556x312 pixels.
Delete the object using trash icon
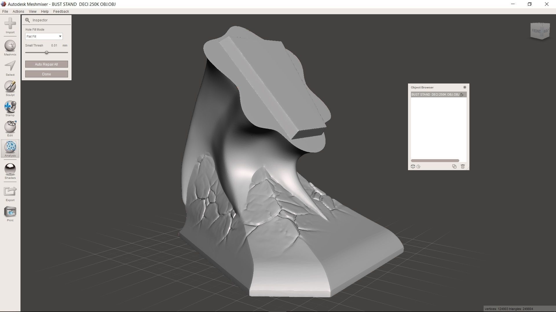[x=462, y=166]
